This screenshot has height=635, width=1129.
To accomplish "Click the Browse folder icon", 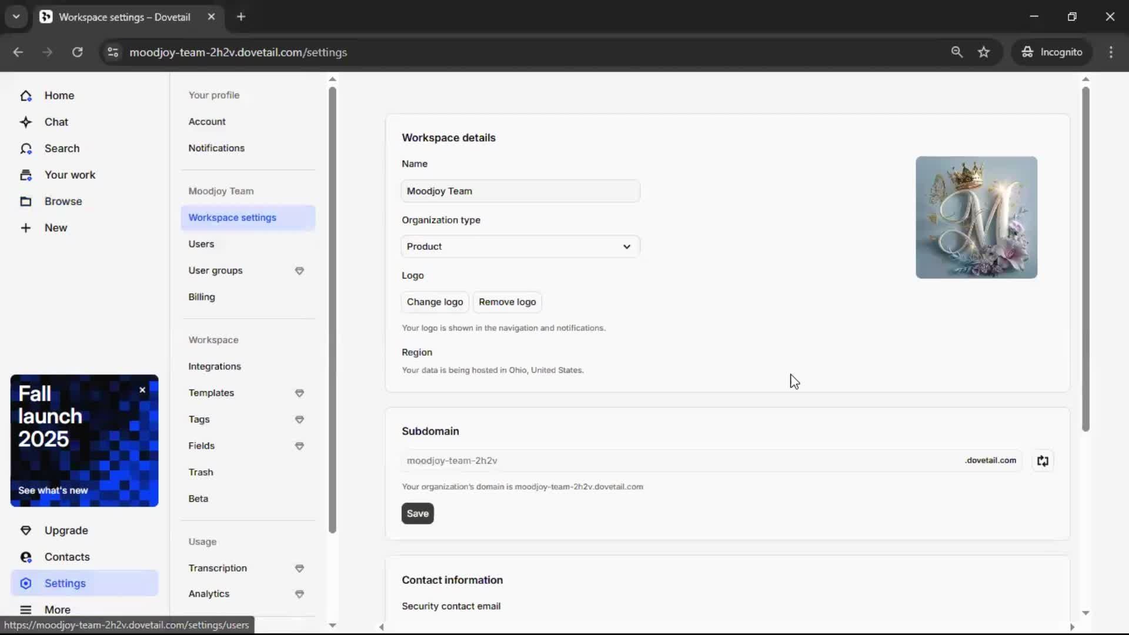I will click(26, 201).
